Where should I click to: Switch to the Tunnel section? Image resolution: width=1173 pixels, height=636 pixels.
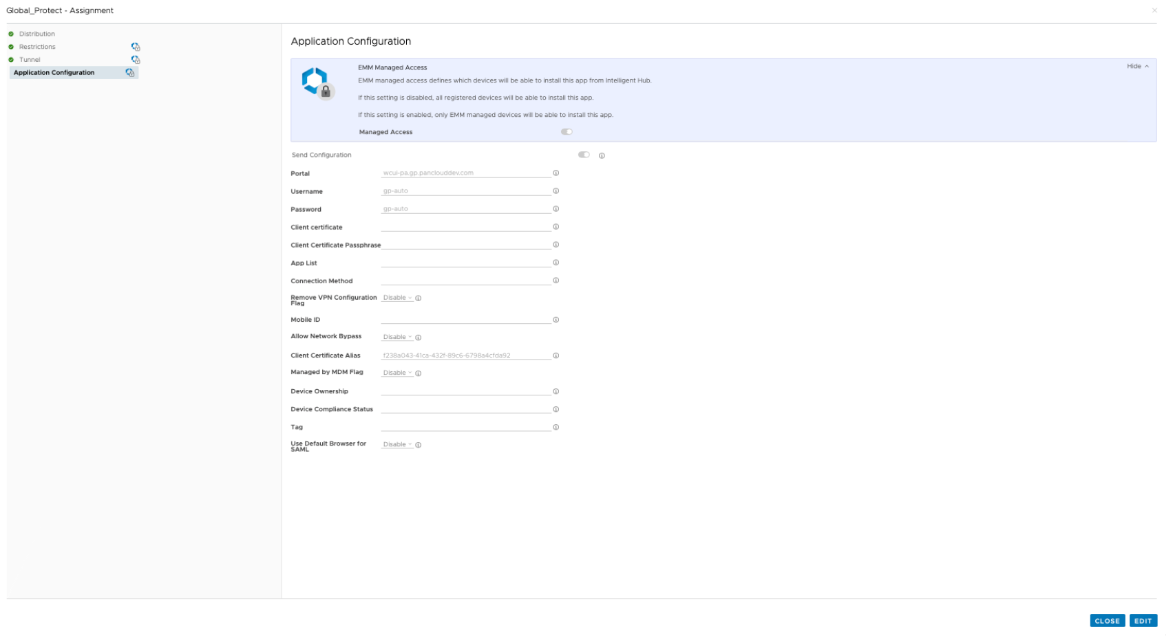30,59
